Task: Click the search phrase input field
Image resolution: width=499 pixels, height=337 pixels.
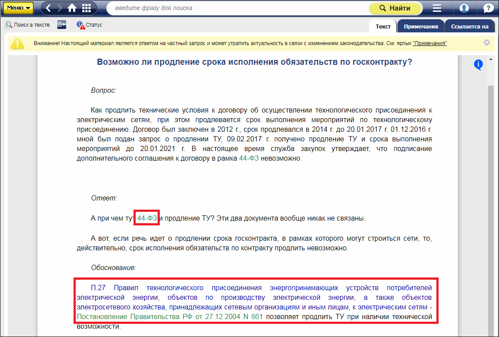Action: click(x=236, y=8)
